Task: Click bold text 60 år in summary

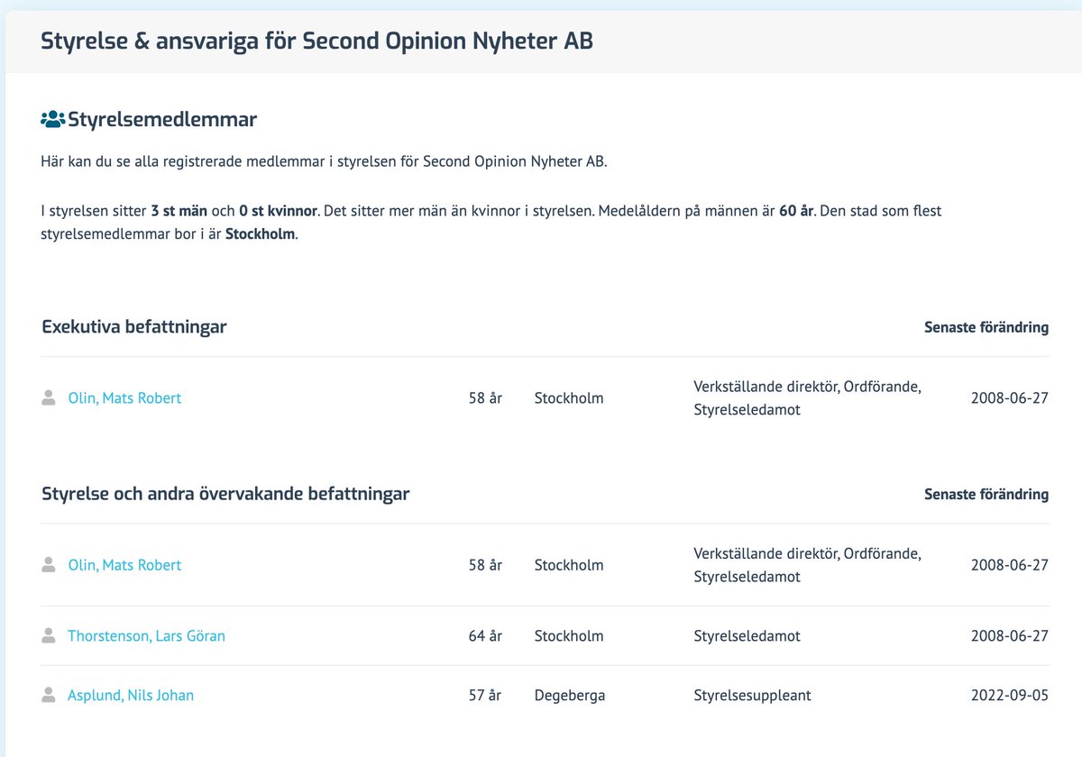Action: [x=797, y=211]
